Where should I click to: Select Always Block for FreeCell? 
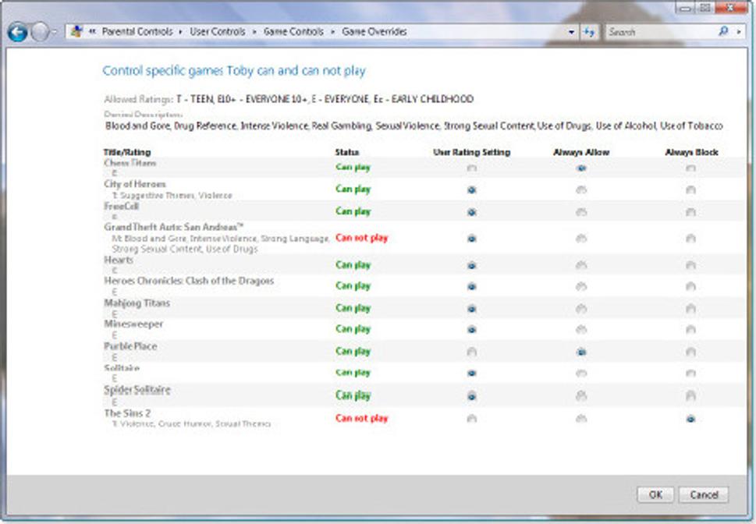pyautogui.click(x=690, y=212)
